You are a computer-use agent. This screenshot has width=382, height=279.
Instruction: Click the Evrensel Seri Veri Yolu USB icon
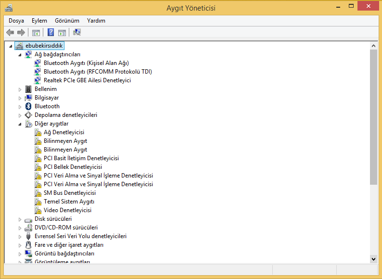click(28, 236)
